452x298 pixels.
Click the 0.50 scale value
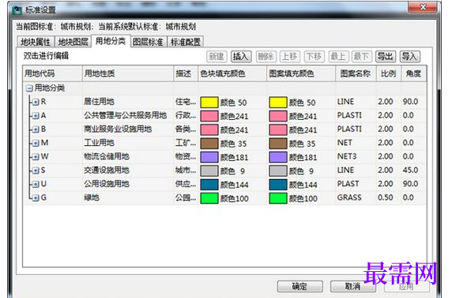pos(386,198)
